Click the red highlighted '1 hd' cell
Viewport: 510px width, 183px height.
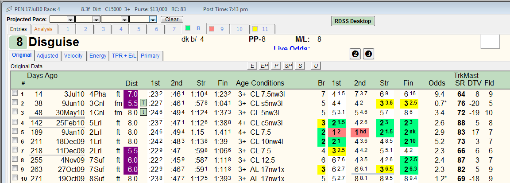coord(359,132)
